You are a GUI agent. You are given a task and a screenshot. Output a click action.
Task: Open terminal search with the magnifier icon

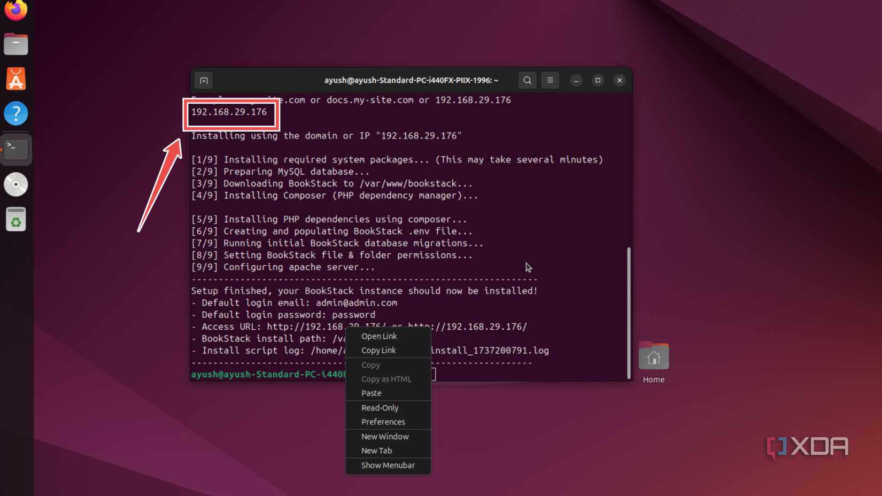(x=527, y=80)
